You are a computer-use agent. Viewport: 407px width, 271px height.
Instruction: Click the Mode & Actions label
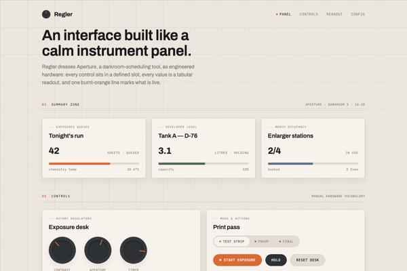pyautogui.click(x=235, y=218)
